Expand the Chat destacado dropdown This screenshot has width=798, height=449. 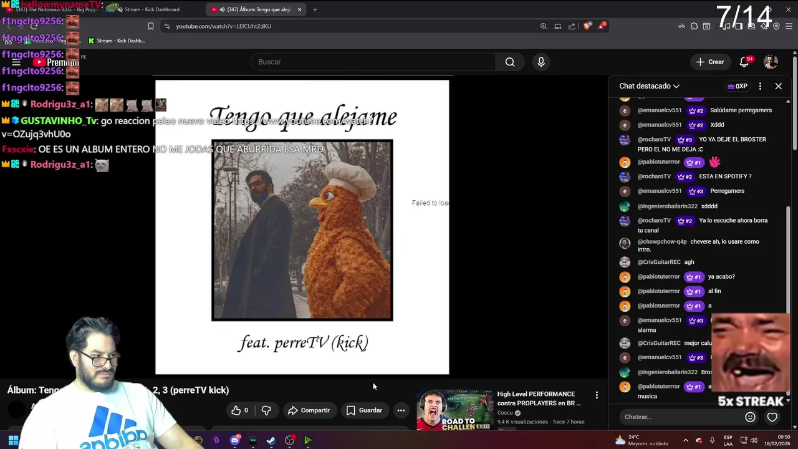(649, 86)
